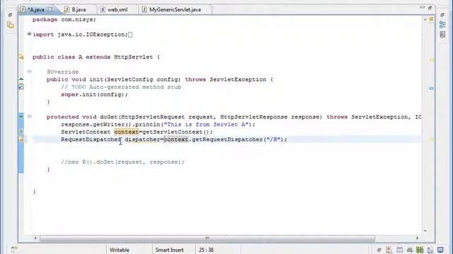Image resolution: width=453 pixels, height=254 pixels.
Task: Click the vertical scrollbar down arrow
Action: (425, 231)
